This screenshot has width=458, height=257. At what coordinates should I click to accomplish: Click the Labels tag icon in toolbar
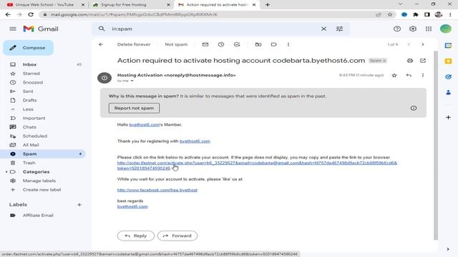tap(273, 44)
